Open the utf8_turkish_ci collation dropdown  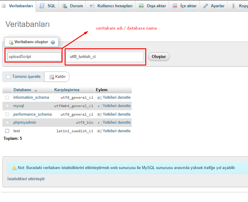point(105,56)
